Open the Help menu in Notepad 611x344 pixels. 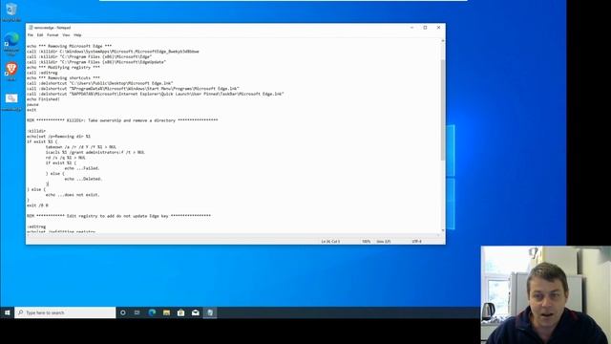77,35
